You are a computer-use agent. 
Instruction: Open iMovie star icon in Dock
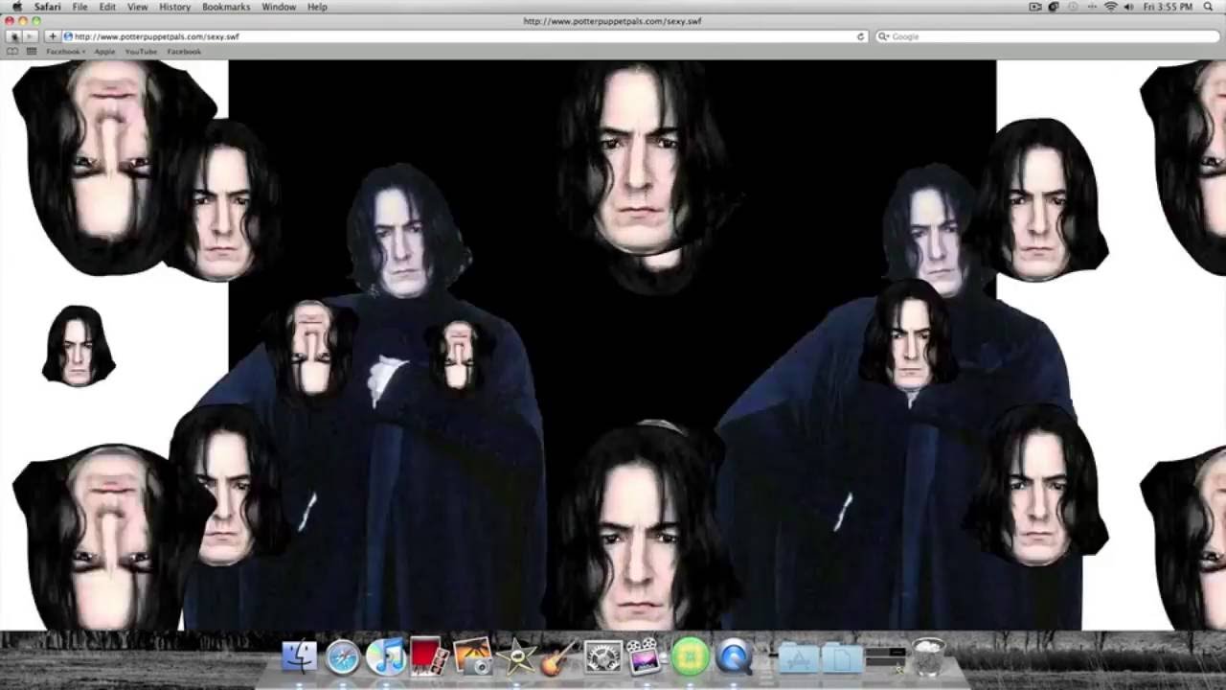[516, 656]
